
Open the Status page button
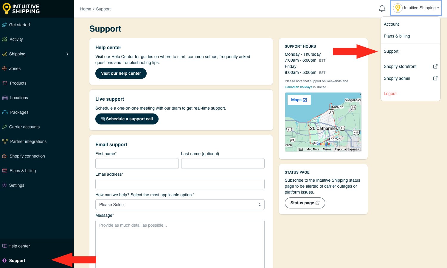click(x=305, y=203)
